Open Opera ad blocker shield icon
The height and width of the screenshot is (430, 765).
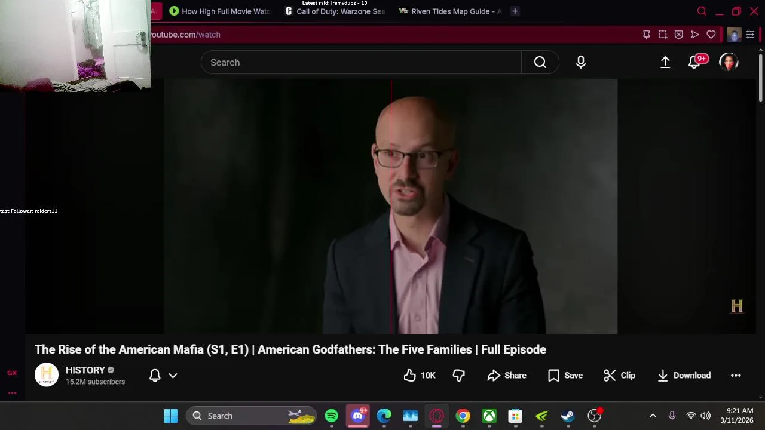(679, 35)
